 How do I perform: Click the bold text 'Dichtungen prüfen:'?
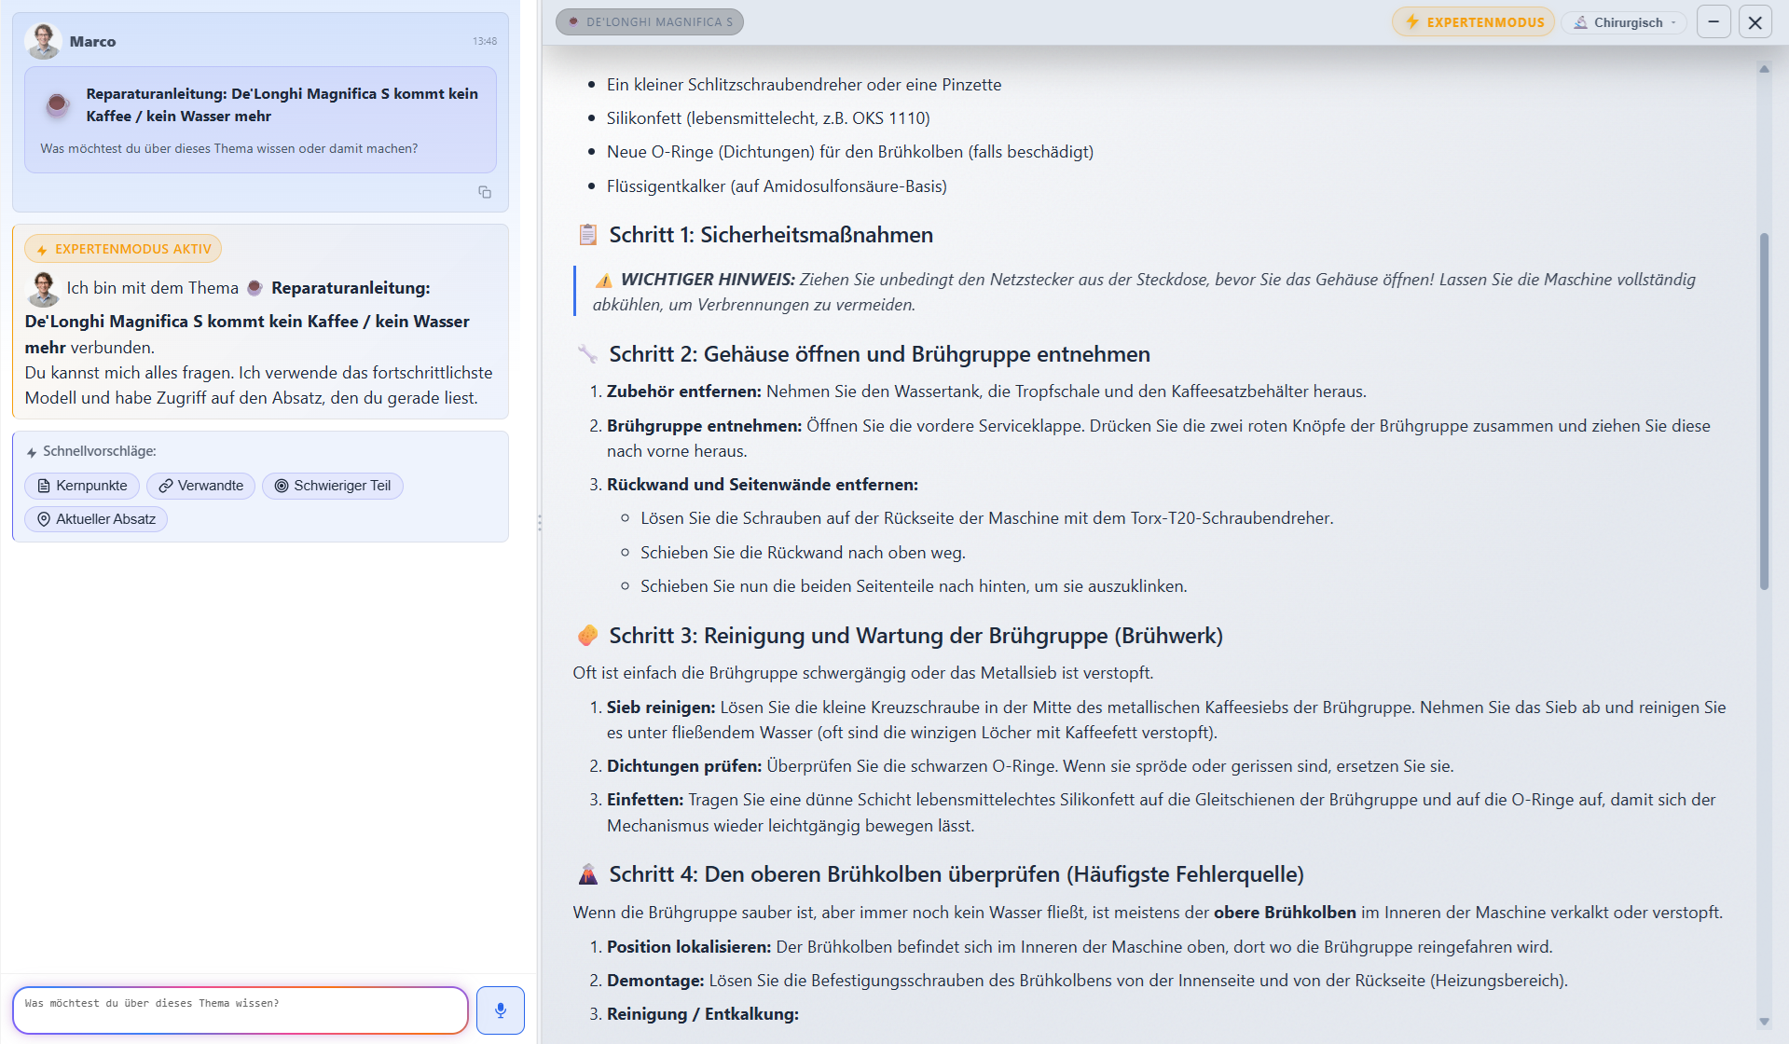[x=684, y=766]
